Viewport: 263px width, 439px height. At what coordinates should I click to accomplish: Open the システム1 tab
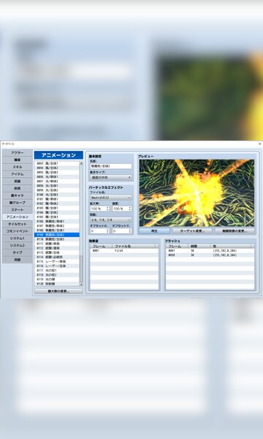[18, 239]
